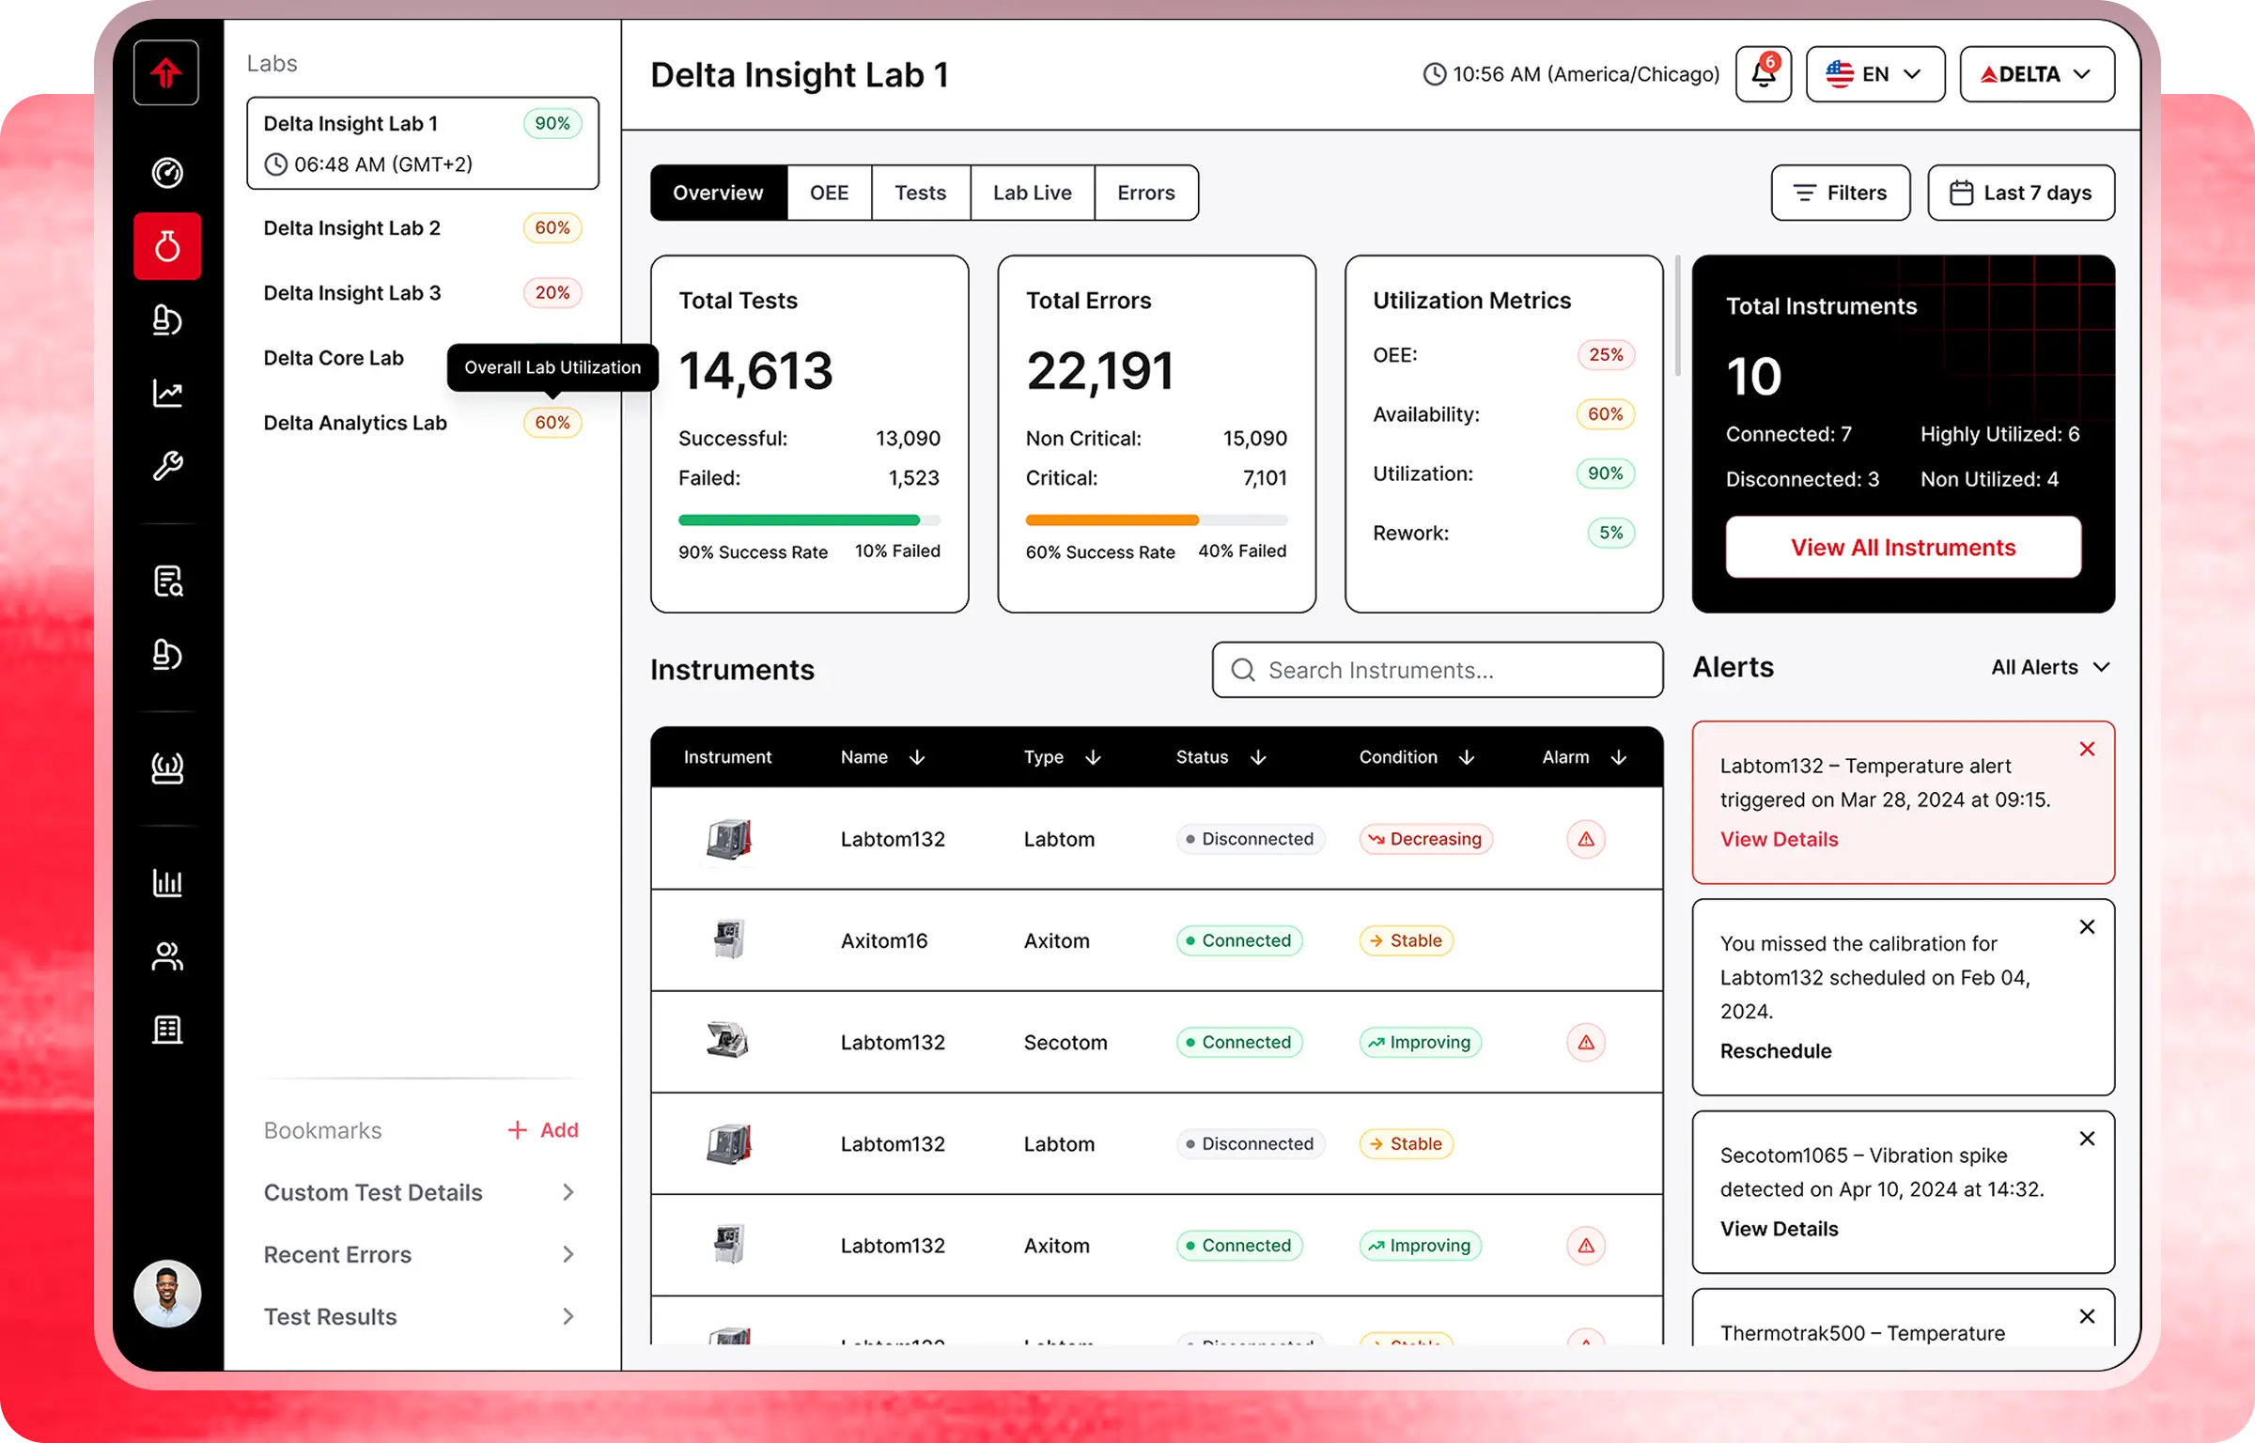Click the red flask Labs sidebar icon
The height and width of the screenshot is (1443, 2255).
pyautogui.click(x=167, y=246)
